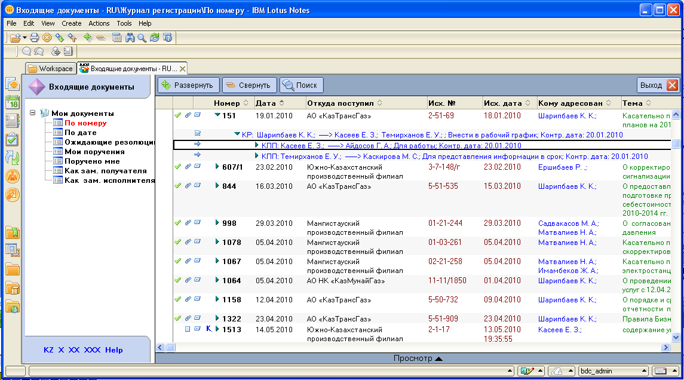Open the Mail icon in the left bookmark bar
684x380 pixels.
[x=13, y=84]
